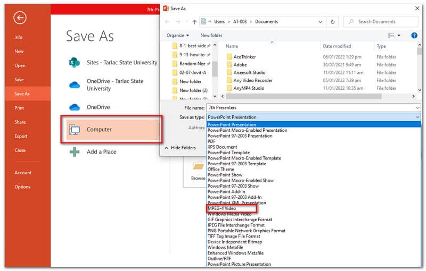Select the SharePoint Sites icon
The height and width of the screenshot is (271, 426).
pyautogui.click(x=75, y=62)
